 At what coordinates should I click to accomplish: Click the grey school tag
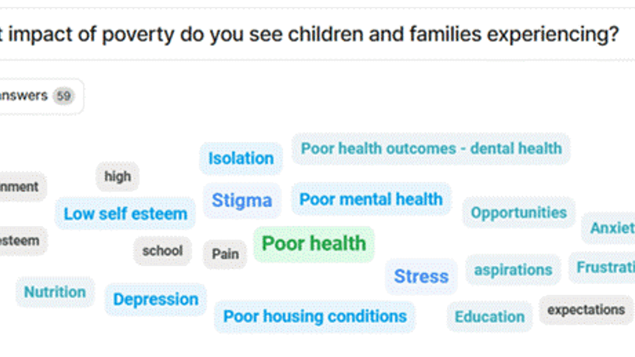162,251
